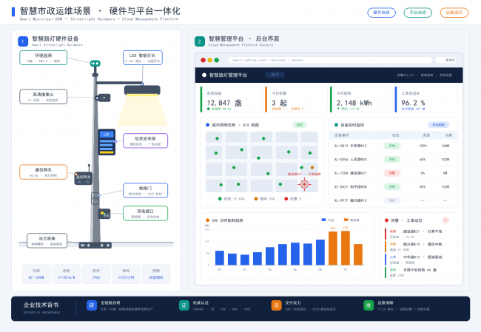481x332 pixels.
Task: Click the orange 项 delivery icon
Action: click(276, 305)
